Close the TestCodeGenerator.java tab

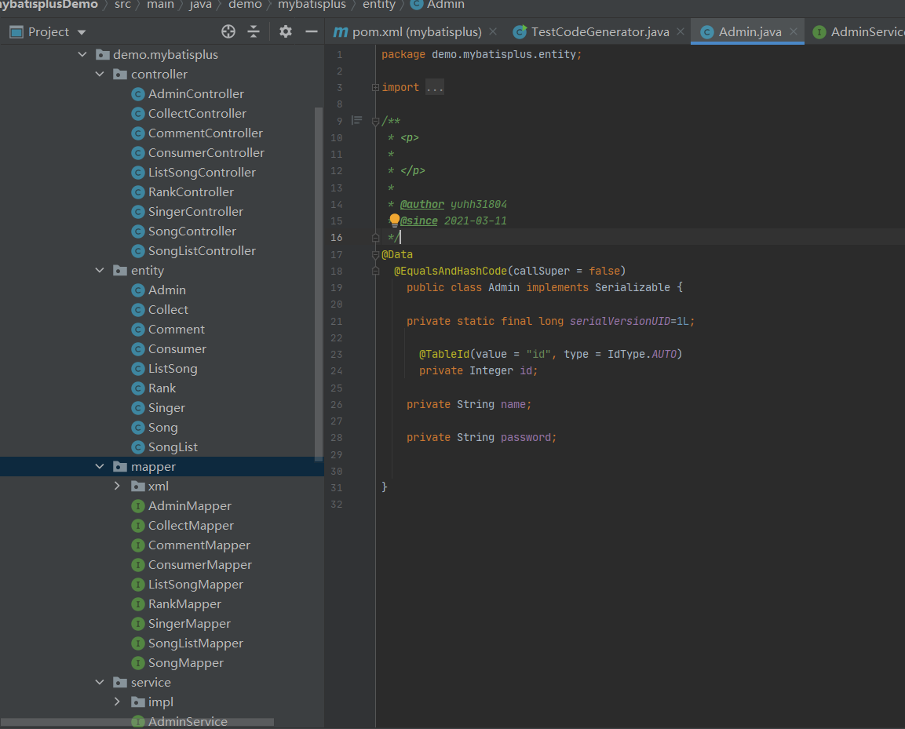(x=681, y=31)
